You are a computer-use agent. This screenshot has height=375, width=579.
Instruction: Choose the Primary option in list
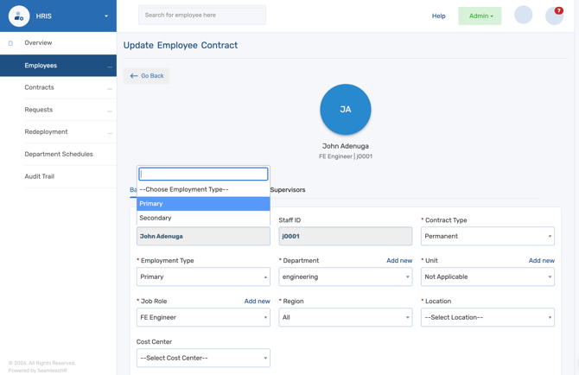(203, 204)
